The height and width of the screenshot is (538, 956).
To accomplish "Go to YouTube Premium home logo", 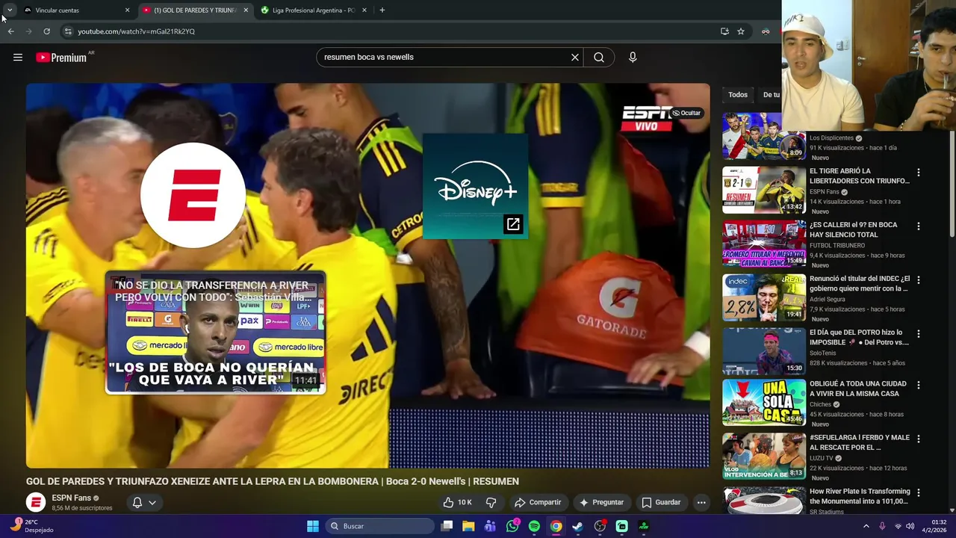I will coord(61,58).
